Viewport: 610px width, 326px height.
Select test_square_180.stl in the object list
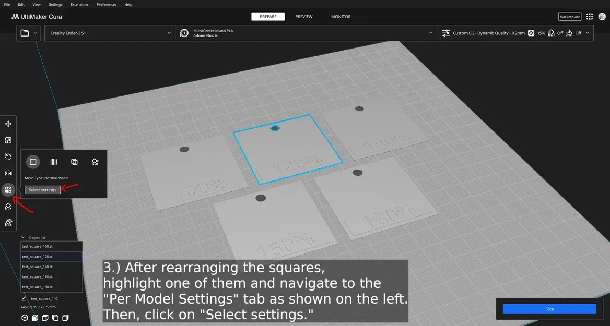pos(51,287)
